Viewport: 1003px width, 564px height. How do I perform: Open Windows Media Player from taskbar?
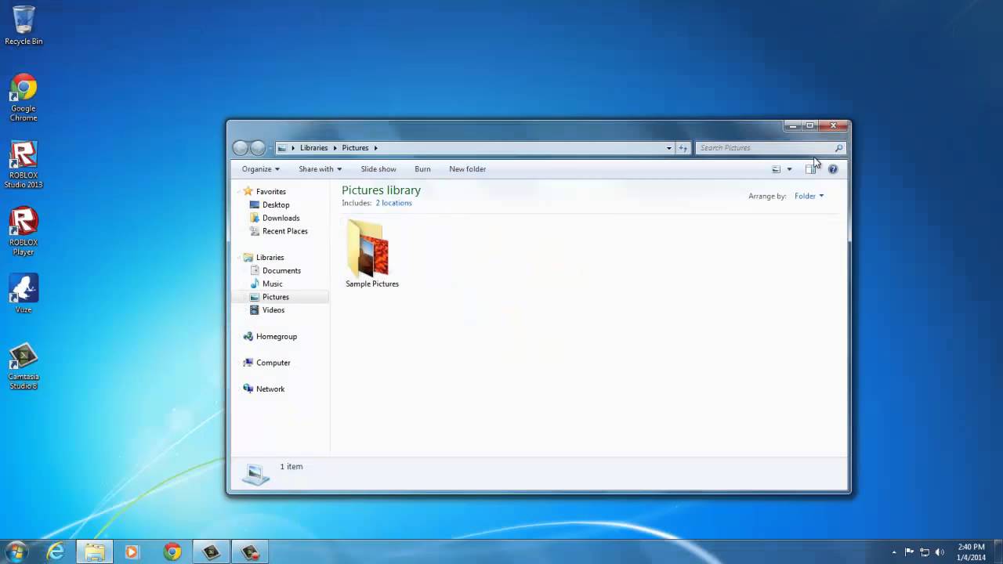pyautogui.click(x=132, y=551)
